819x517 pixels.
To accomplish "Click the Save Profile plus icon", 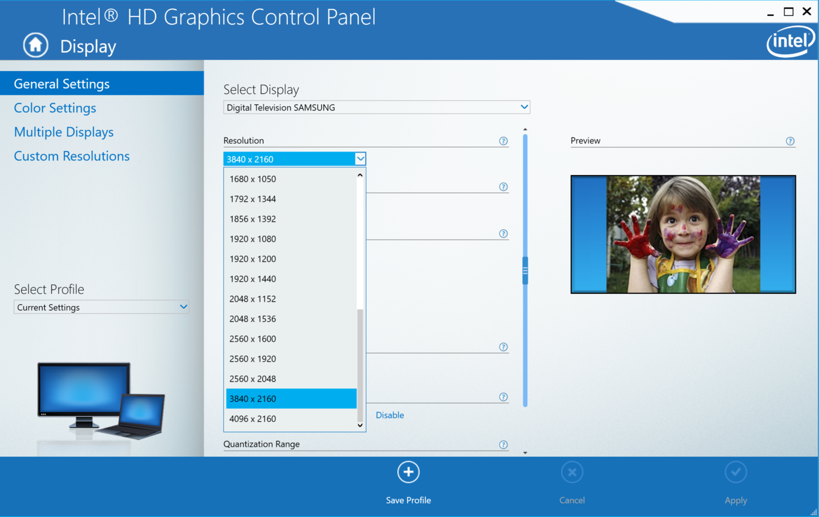I will [x=408, y=472].
